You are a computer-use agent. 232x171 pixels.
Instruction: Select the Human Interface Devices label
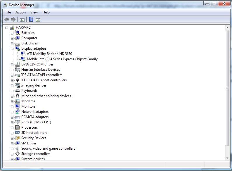(41, 70)
